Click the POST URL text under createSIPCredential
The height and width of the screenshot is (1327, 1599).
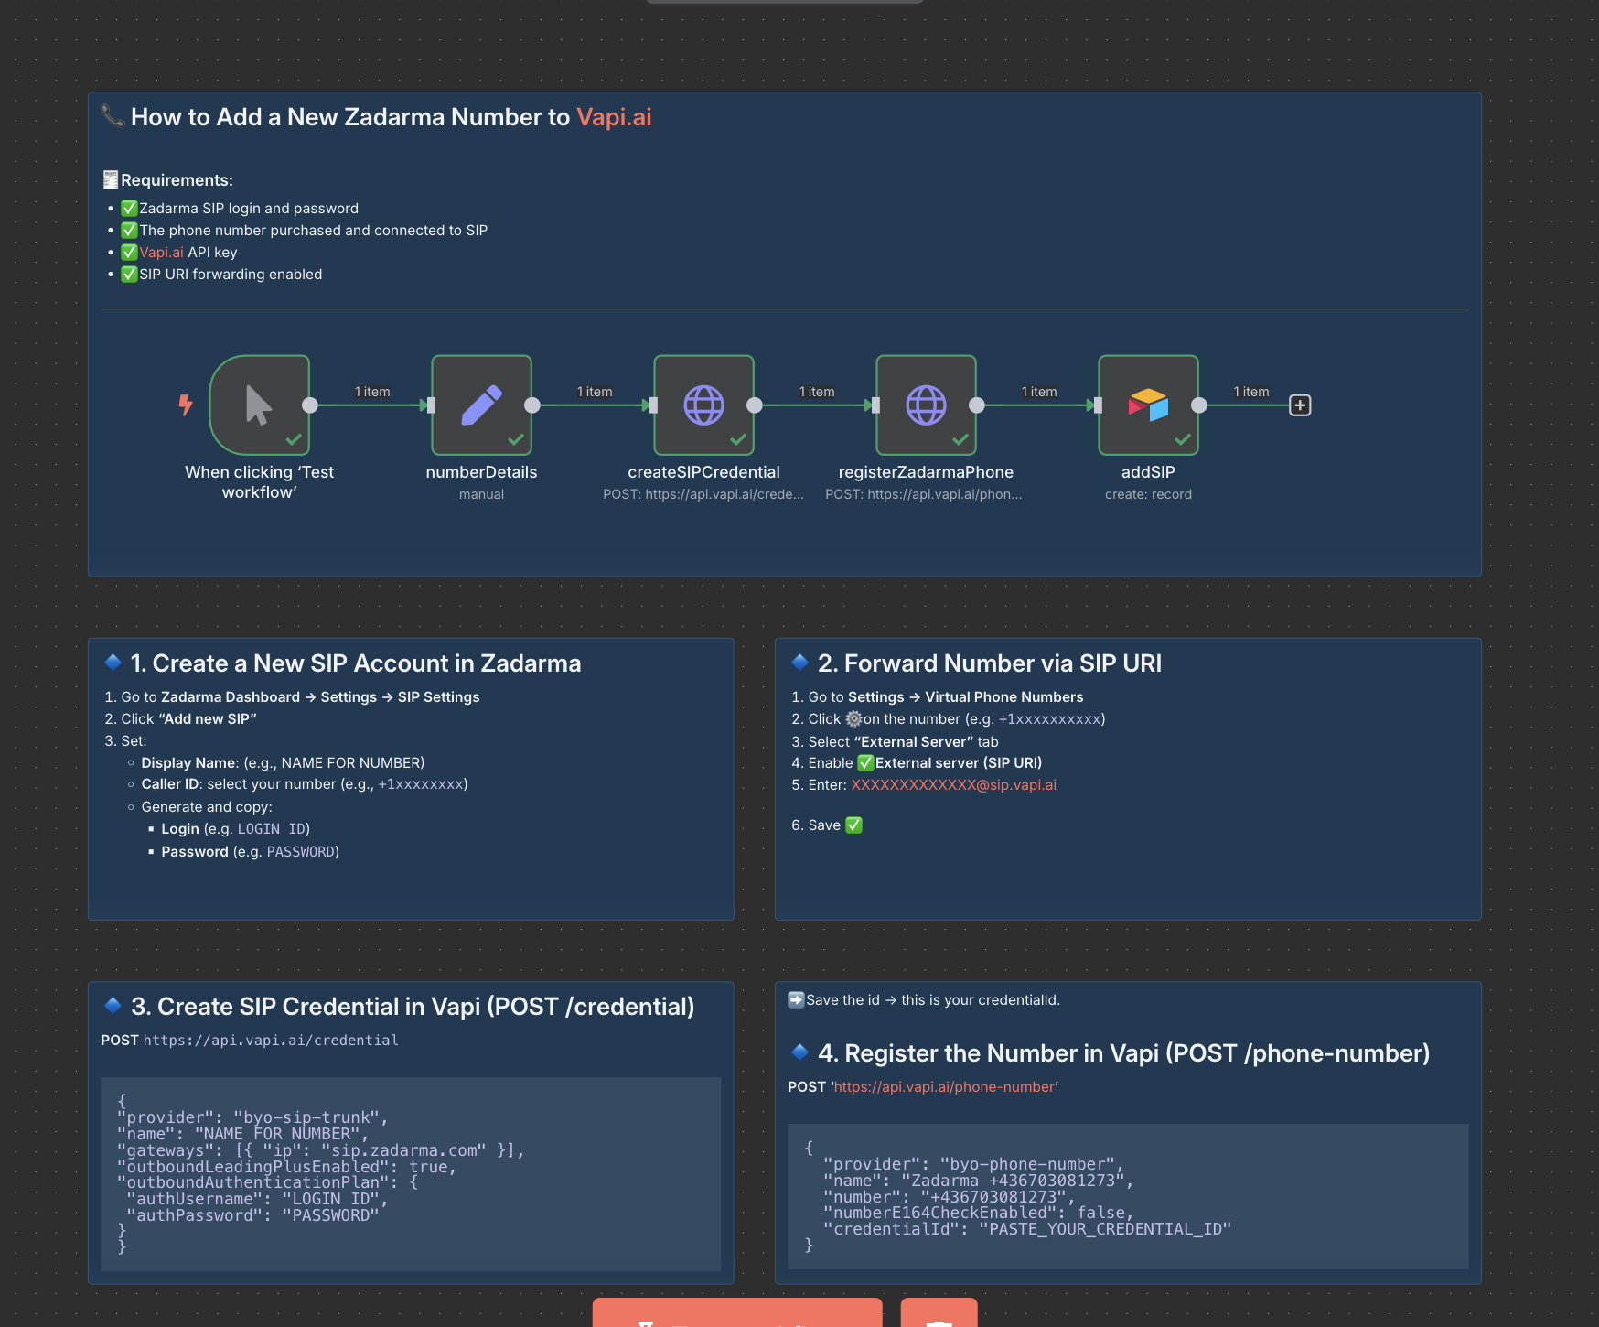point(704,493)
